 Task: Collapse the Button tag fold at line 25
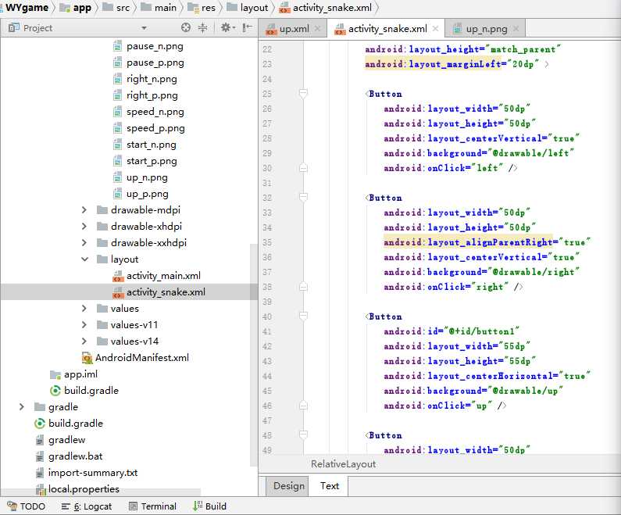[303, 94]
